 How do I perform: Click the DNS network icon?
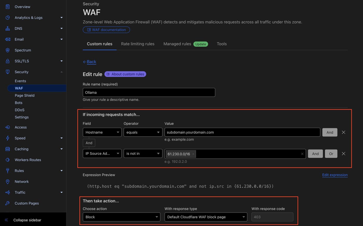tap(8, 29)
